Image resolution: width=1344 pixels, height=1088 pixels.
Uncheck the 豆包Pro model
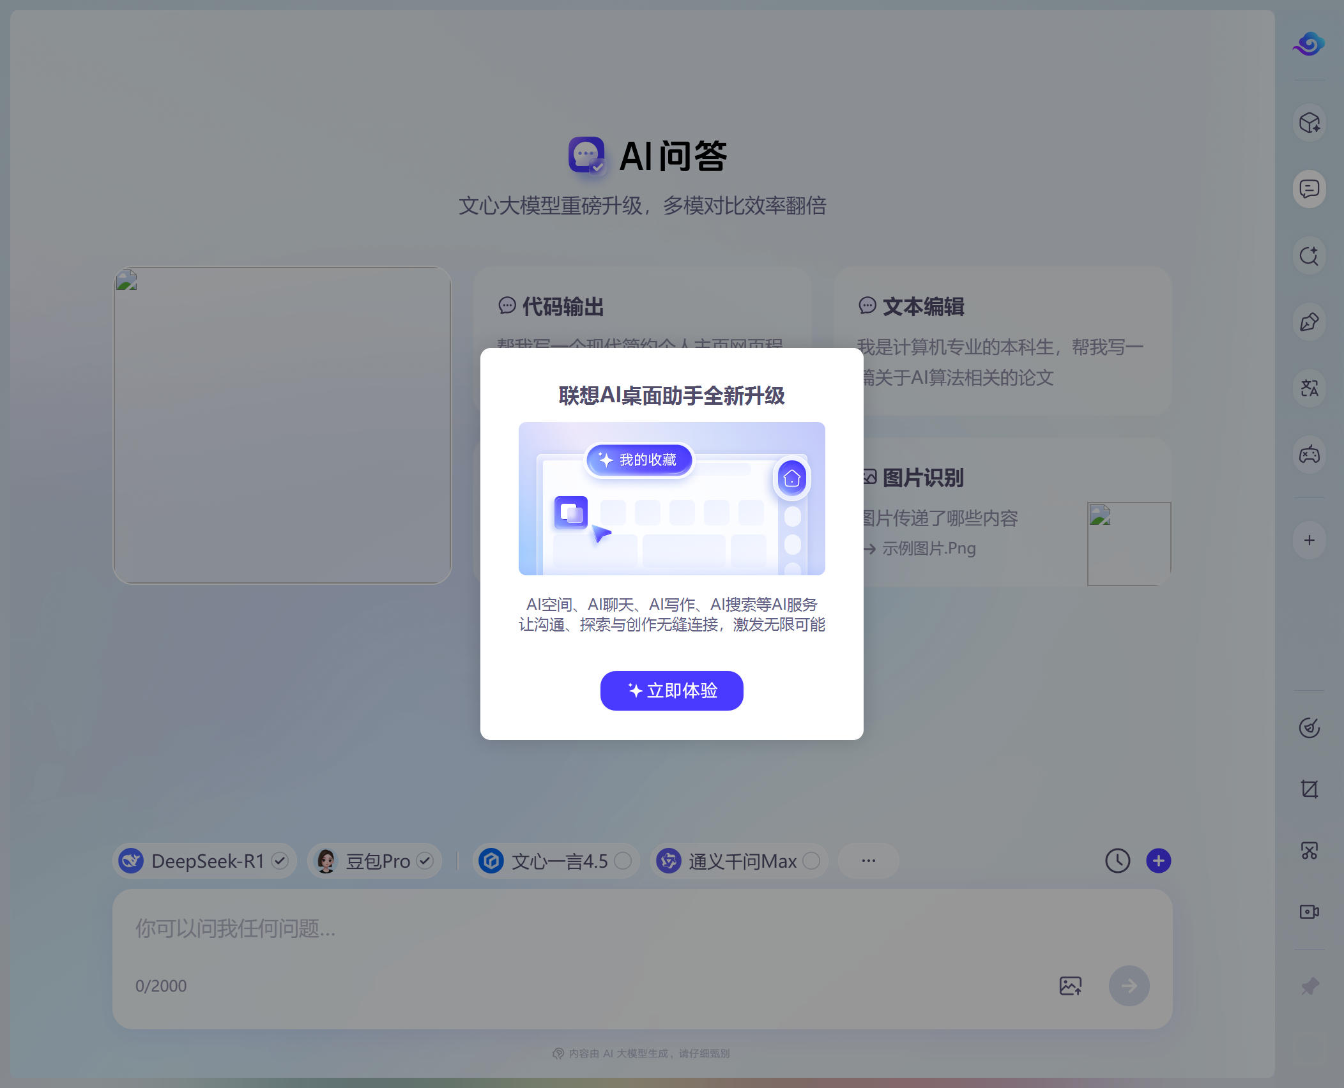coord(425,861)
